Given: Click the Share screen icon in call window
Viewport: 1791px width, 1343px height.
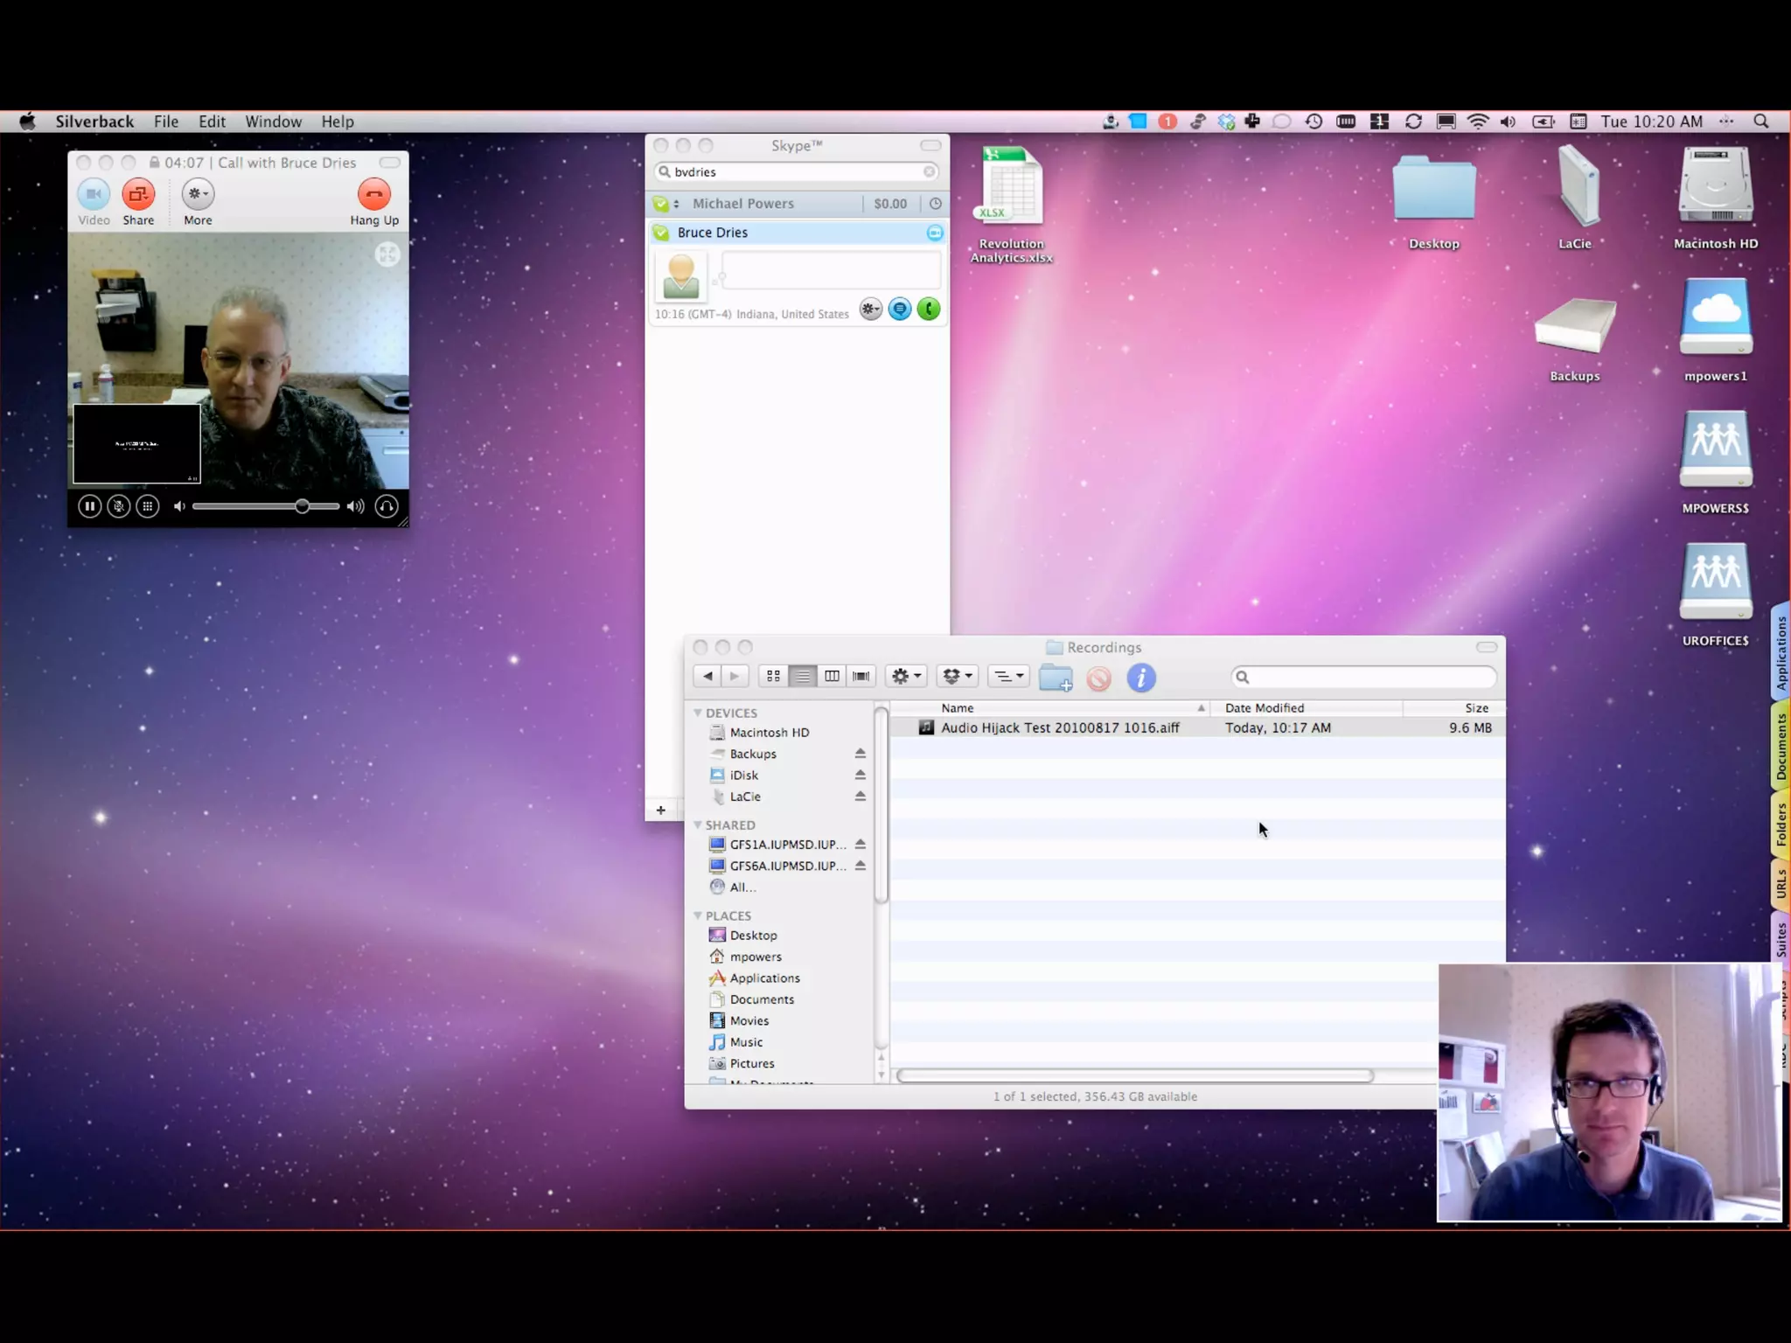Looking at the screenshot, I should point(138,194).
